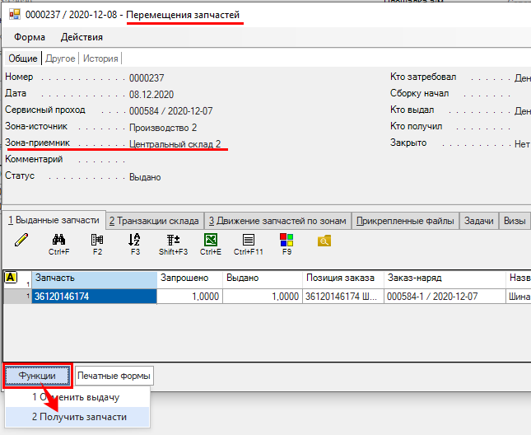
Task: Choose 'Получить запчасти' from the menu
Action: (x=79, y=417)
